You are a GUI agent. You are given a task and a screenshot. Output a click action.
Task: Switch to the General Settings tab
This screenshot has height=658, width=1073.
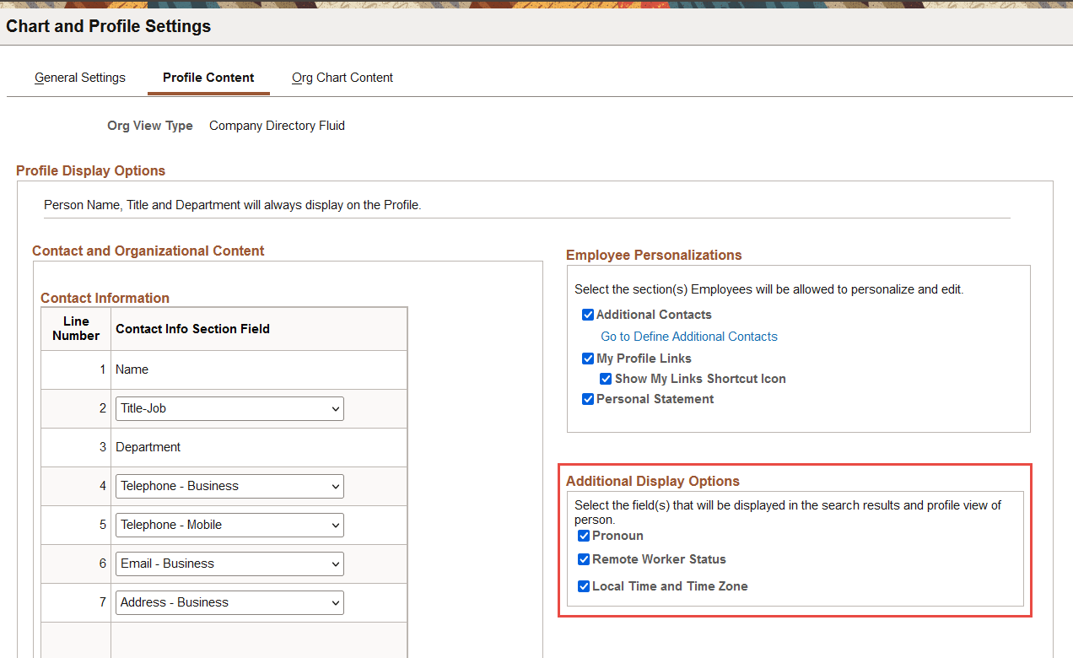pyautogui.click(x=80, y=78)
